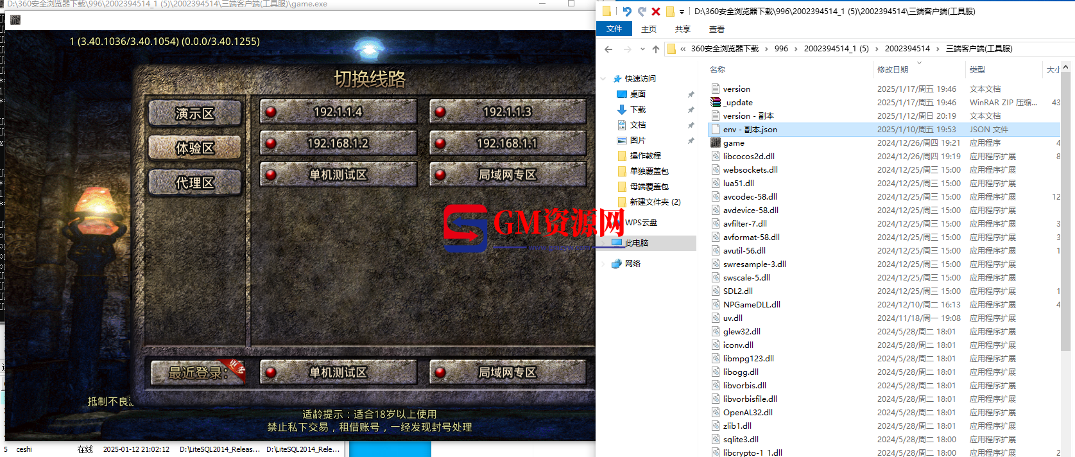Select the SDL2.dll file icon
Screen dimensions: 1075x457
point(716,291)
